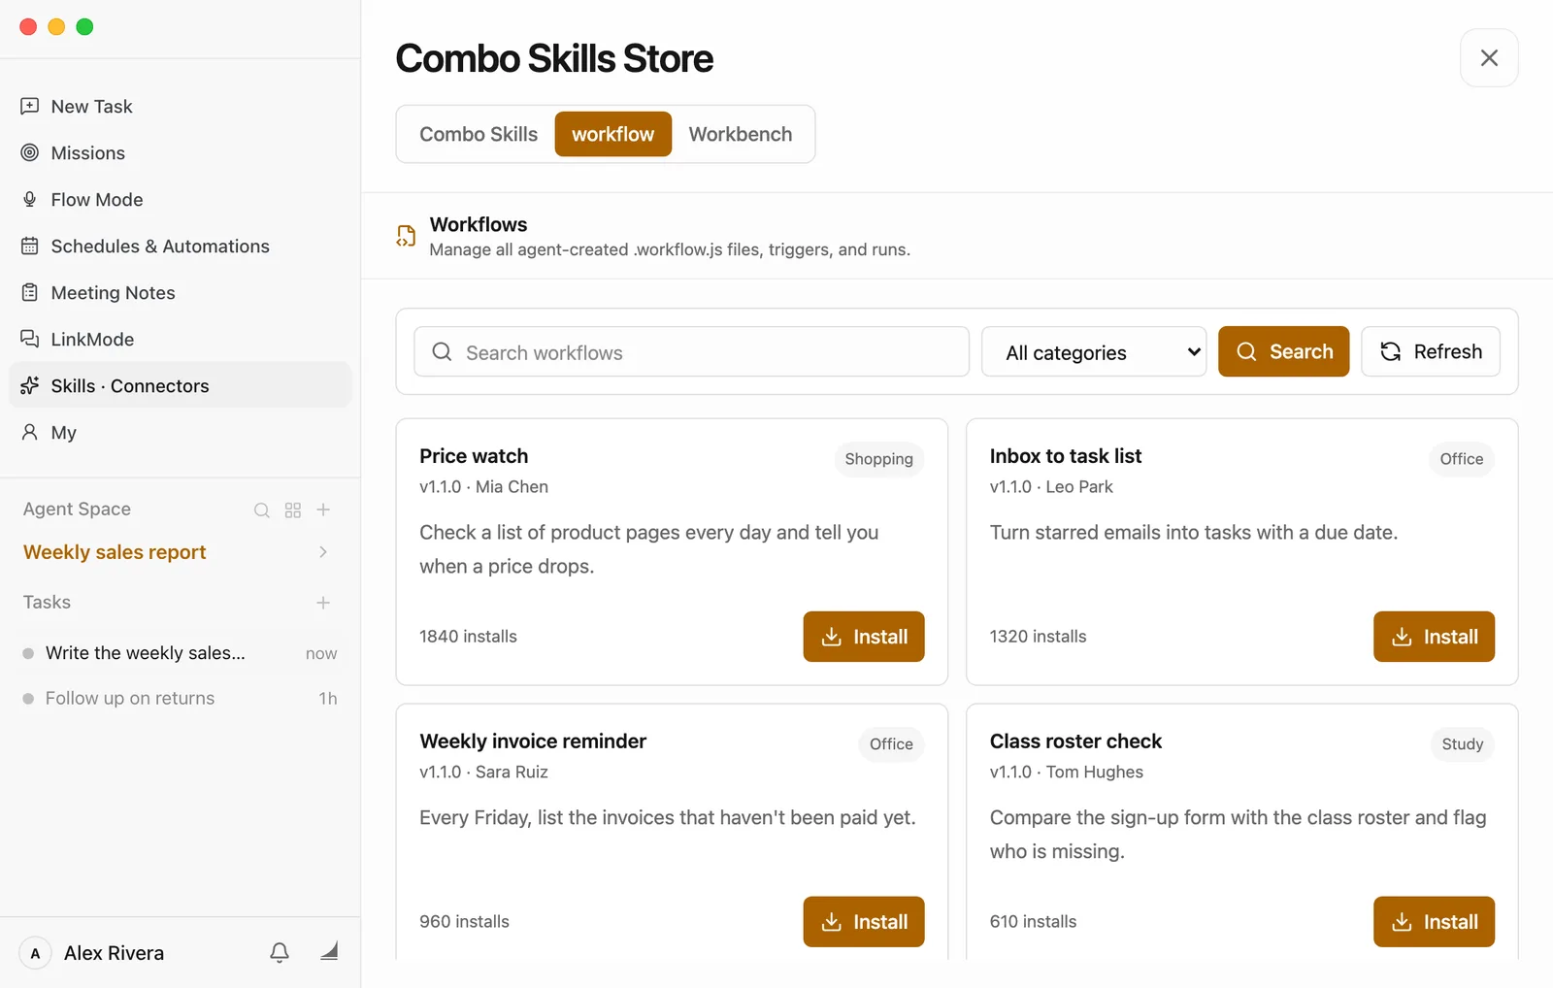Screen dimensions: 1553x988
Task: Click v1.1.0 · Sara Ruiz author line
Action: coord(483,773)
